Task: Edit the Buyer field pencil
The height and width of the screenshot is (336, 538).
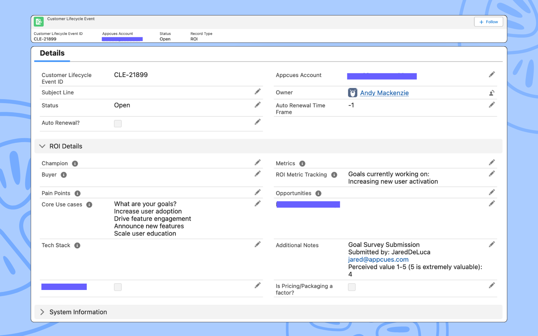Action: point(258,173)
